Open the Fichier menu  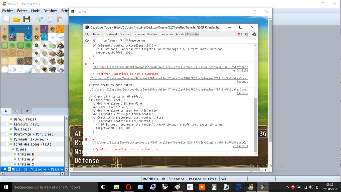click(8, 11)
